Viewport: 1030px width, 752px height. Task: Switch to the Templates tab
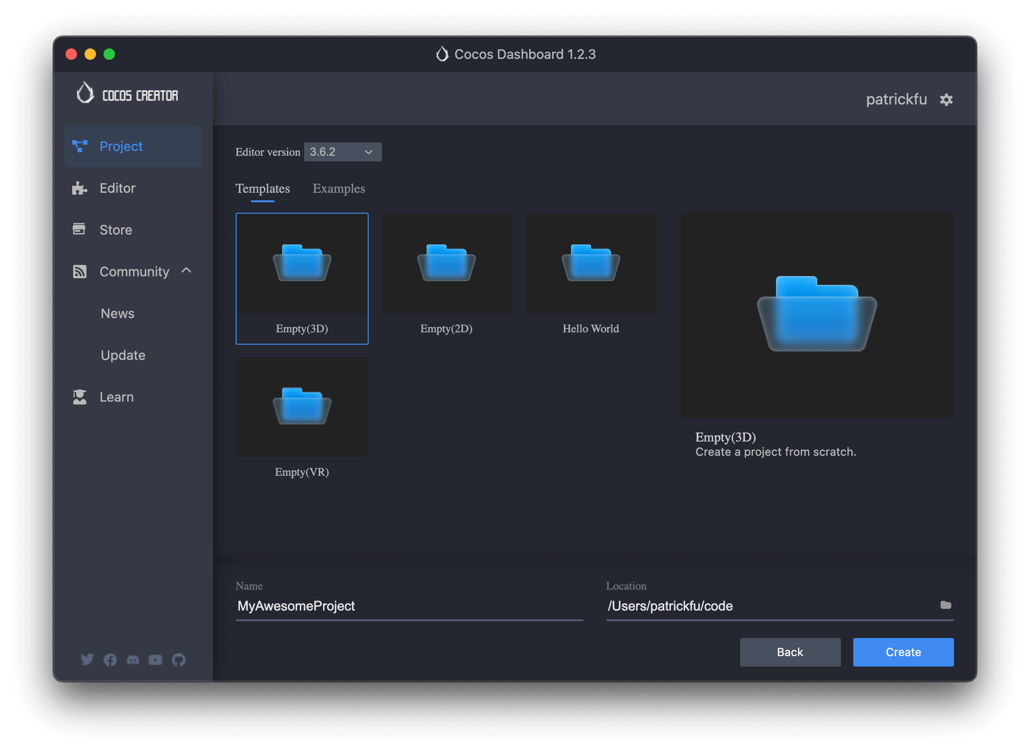click(x=263, y=188)
